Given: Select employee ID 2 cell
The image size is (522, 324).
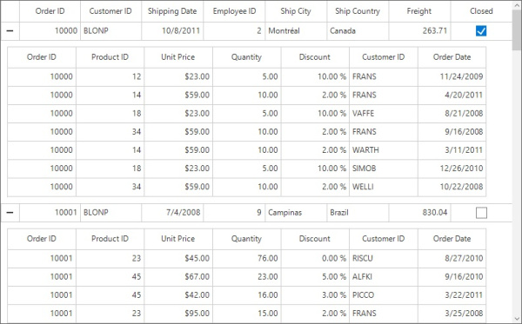Looking at the screenshot, I should click(x=234, y=31).
